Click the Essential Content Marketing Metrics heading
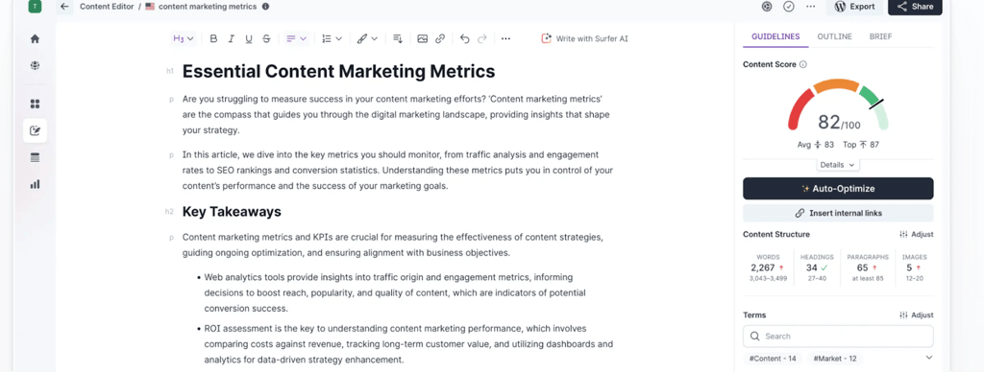Screen dimensions: 984x372 point(339,71)
